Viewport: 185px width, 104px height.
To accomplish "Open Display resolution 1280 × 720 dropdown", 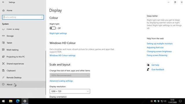I will tap(70, 91).
